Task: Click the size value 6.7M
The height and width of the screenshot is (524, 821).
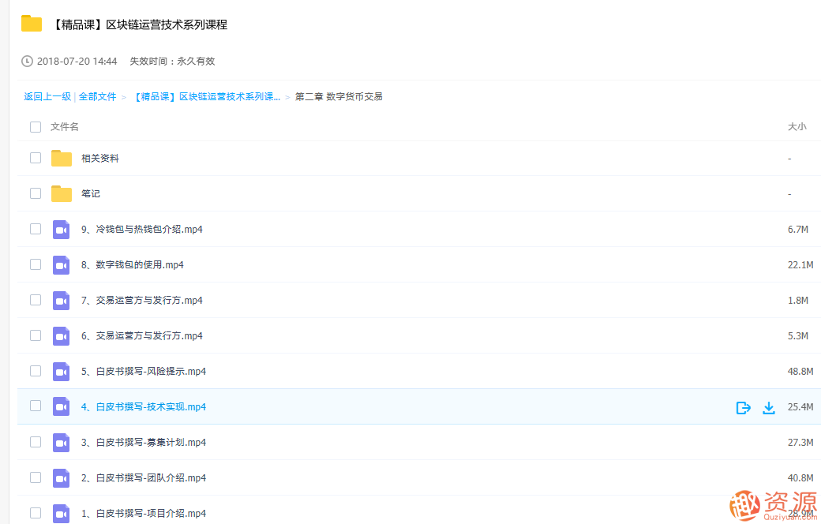Action: click(x=798, y=230)
